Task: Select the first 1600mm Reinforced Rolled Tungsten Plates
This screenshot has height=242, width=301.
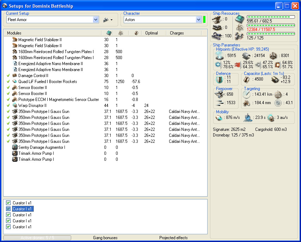Action: click(x=105, y=52)
